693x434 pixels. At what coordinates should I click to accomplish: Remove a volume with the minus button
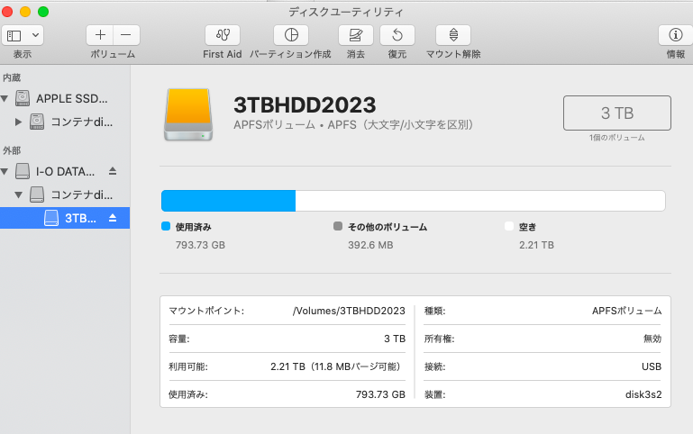[126, 35]
